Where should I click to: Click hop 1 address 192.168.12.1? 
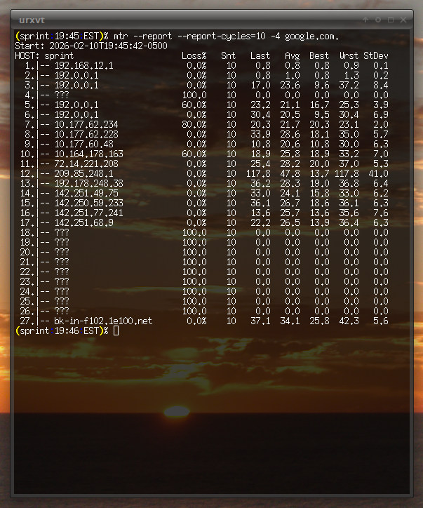[83, 65]
